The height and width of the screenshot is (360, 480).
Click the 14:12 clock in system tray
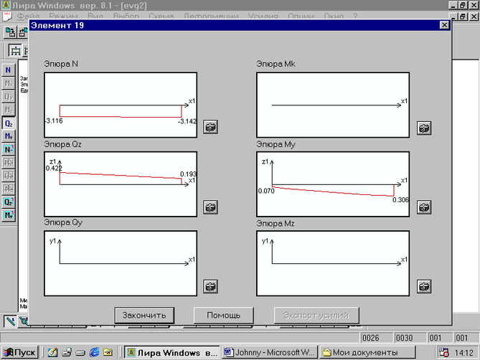pos(464,353)
